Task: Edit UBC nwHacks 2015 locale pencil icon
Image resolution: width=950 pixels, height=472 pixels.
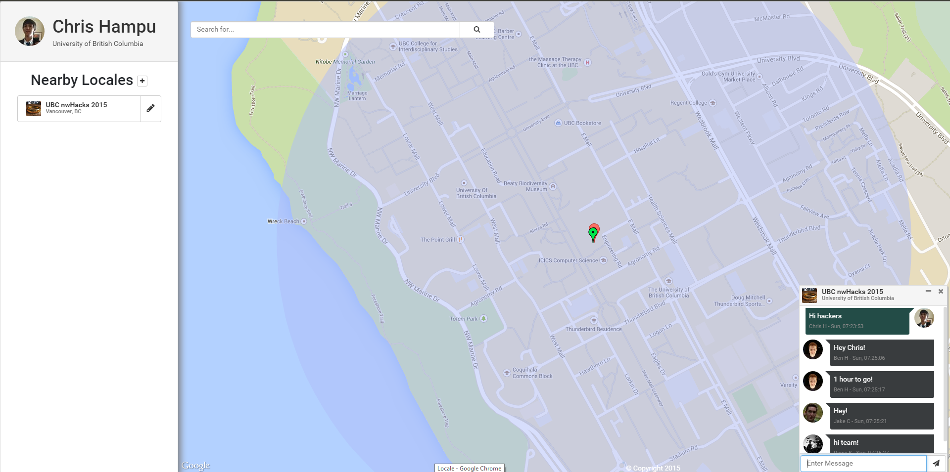Action: 151,108
